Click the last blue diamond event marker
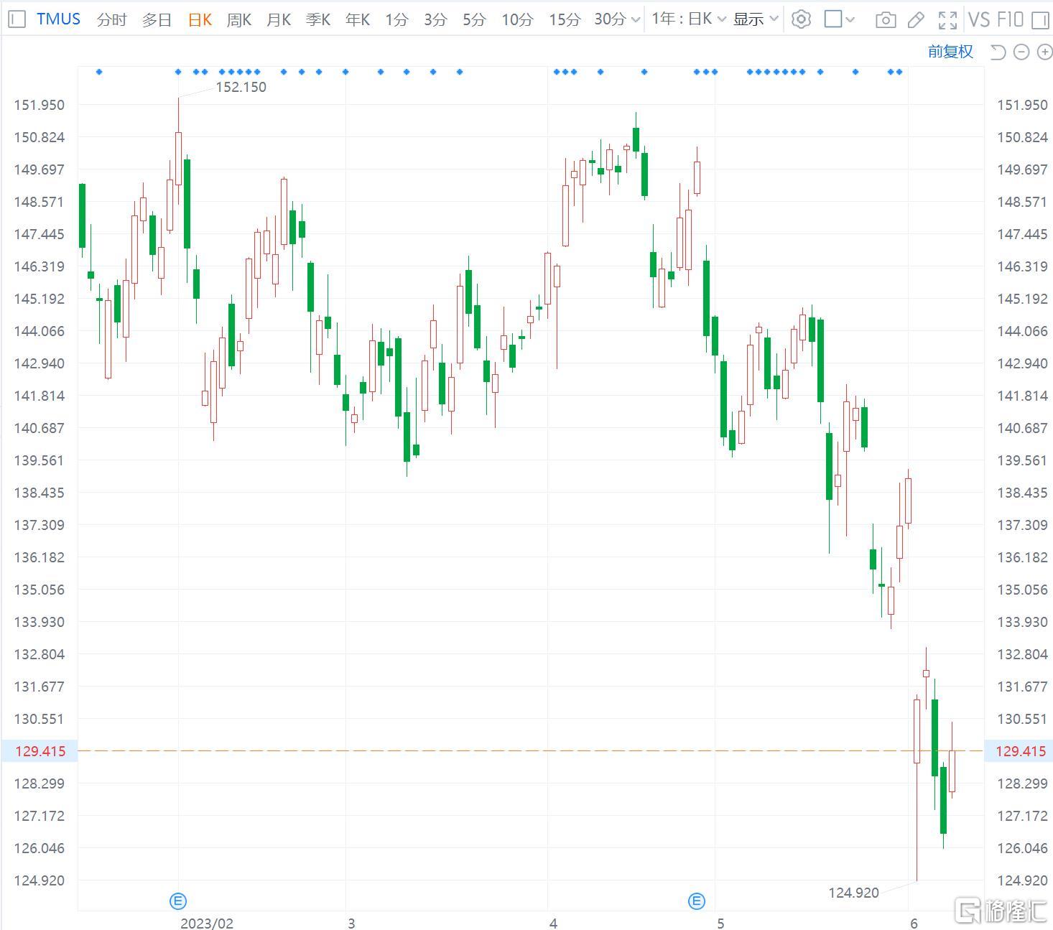 pos(899,72)
